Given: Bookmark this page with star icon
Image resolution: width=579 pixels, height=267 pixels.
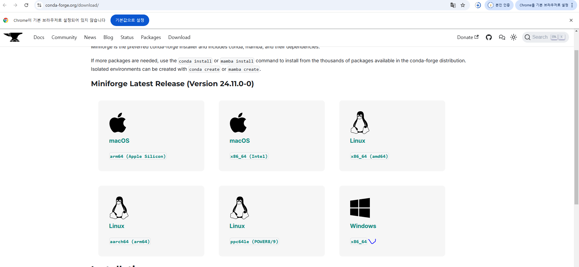Looking at the screenshot, I should pyautogui.click(x=463, y=5).
